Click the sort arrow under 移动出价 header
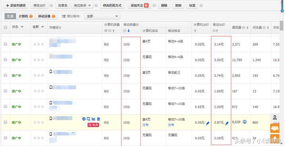Viewport: 285px width, 146px height. 217,31
